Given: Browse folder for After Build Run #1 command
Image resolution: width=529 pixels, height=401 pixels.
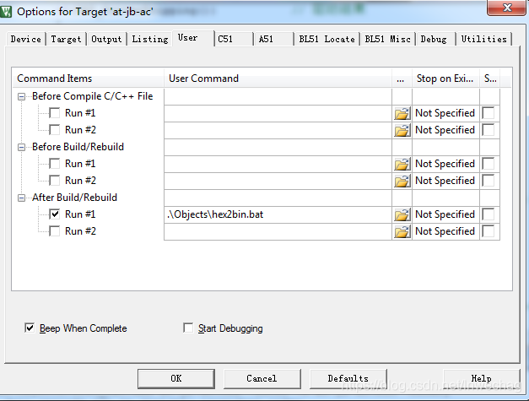Looking at the screenshot, I should (x=402, y=214).
